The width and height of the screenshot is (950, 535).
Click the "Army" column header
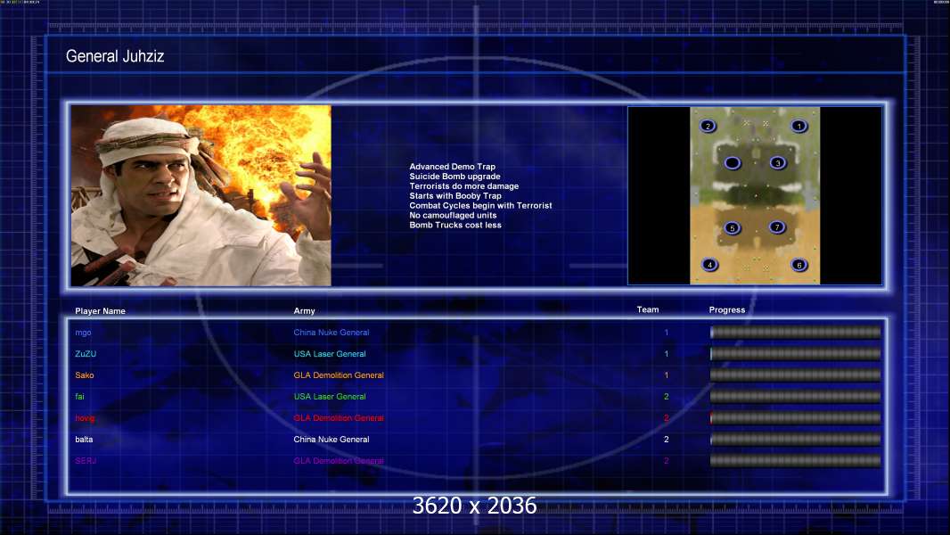click(x=304, y=311)
